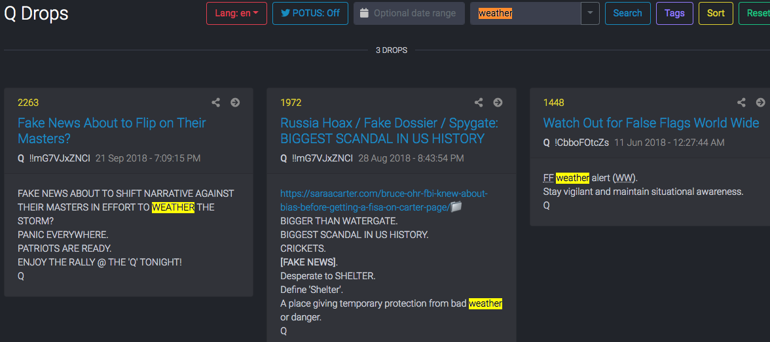Click highlighted weather in drop 1972
The height and width of the screenshot is (342, 770).
click(485, 303)
